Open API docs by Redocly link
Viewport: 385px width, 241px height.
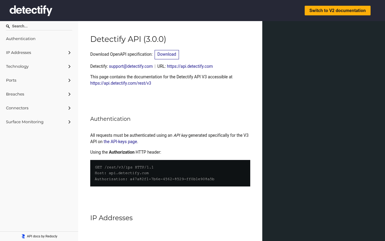(x=39, y=236)
